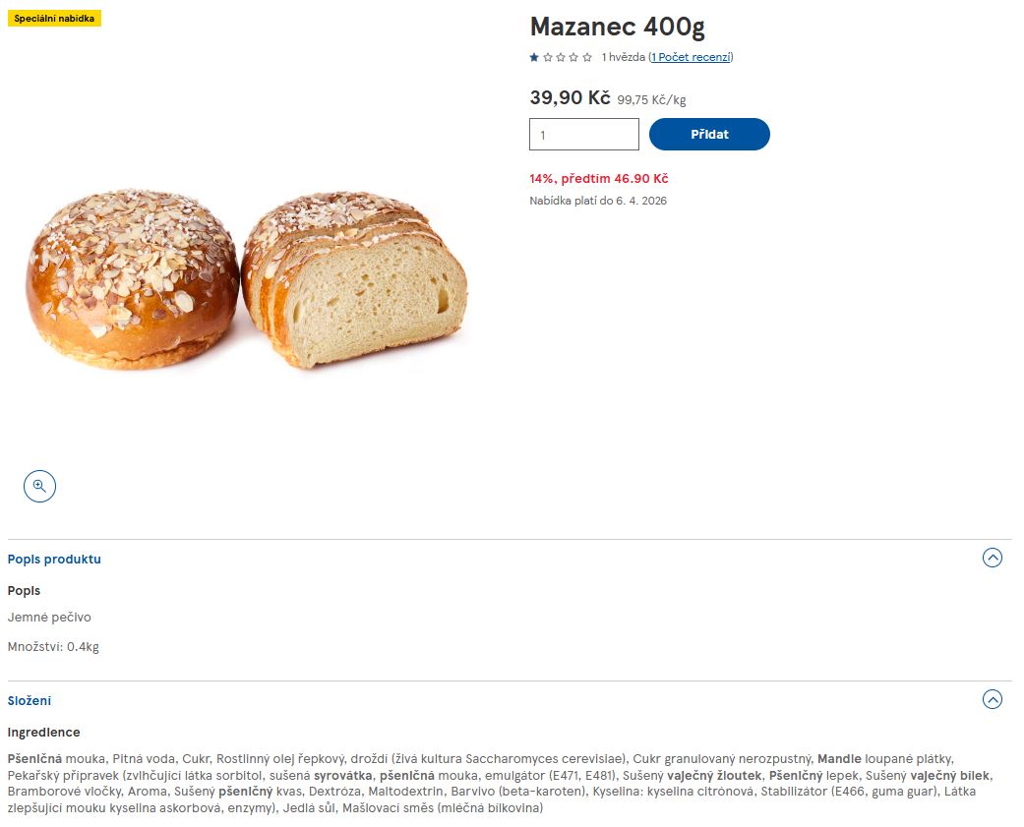
Task: Click the Mazanec 400g product title
Action: [x=617, y=27]
